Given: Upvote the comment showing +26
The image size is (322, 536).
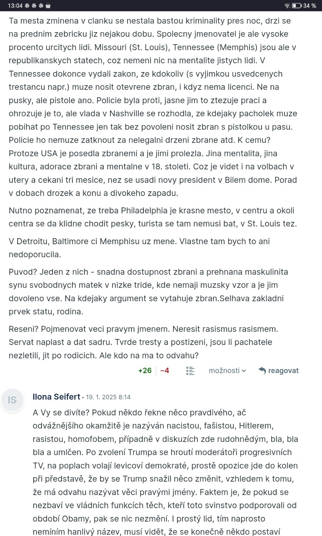Looking at the screenshot, I should 145,371.
